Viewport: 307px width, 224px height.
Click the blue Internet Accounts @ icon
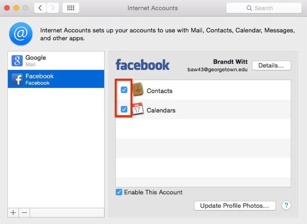[21, 34]
